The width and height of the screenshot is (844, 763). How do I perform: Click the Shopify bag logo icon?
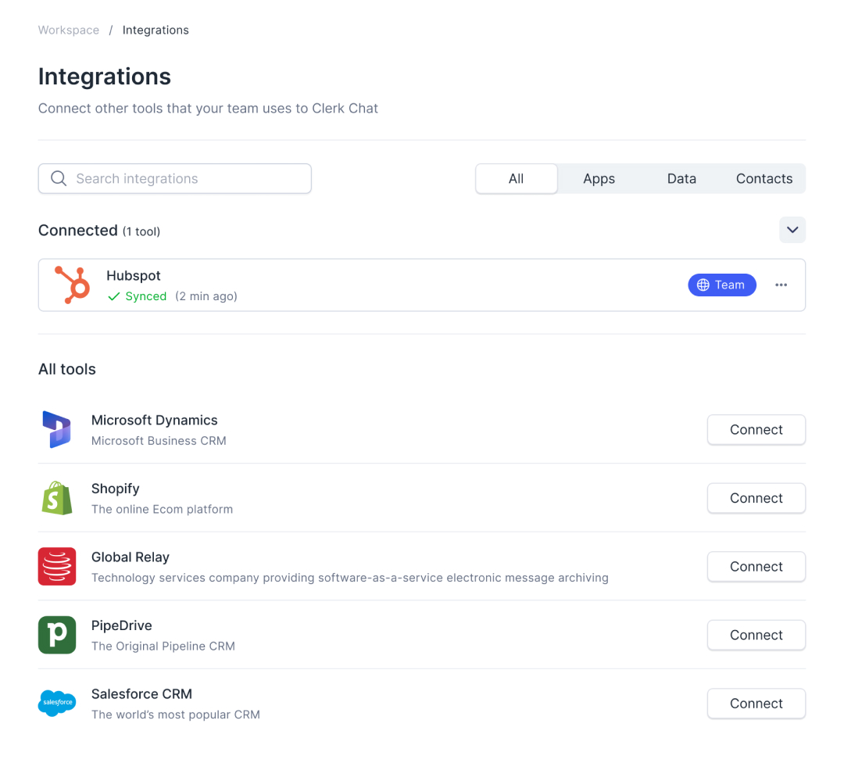(x=57, y=498)
